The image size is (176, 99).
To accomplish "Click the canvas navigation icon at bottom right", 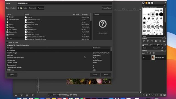I will tap(140, 92).
